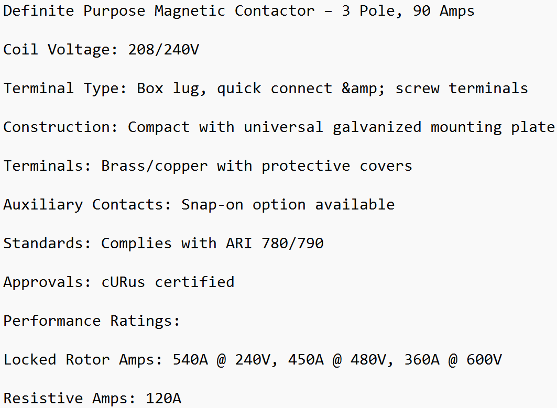557x408 pixels.
Task: Click the 'Snap-on' word
Action: click(x=212, y=205)
